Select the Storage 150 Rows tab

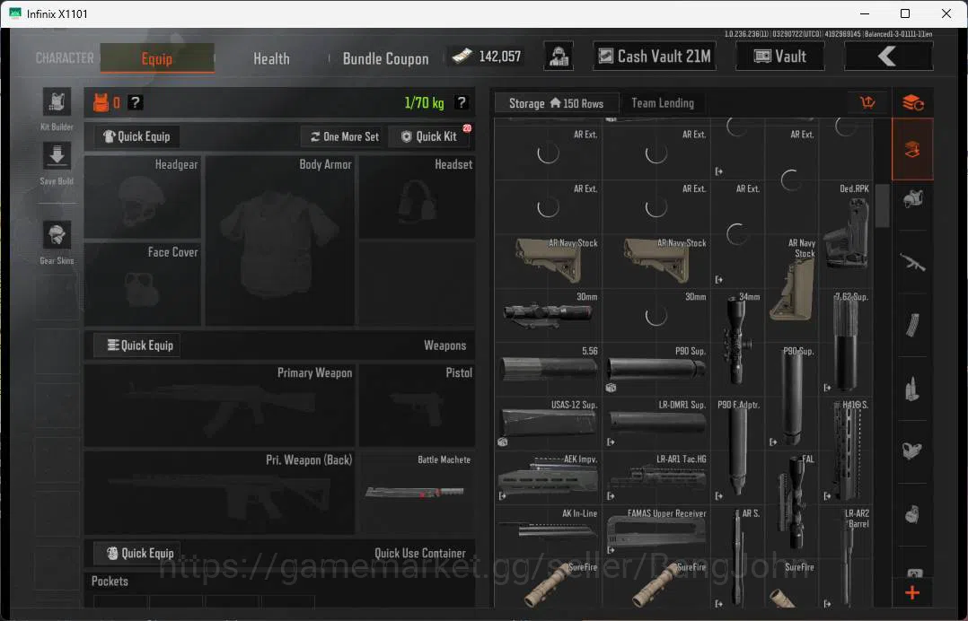[556, 103]
